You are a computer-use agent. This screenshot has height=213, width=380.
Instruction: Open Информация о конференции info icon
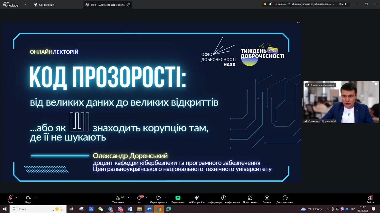(x=224, y=198)
